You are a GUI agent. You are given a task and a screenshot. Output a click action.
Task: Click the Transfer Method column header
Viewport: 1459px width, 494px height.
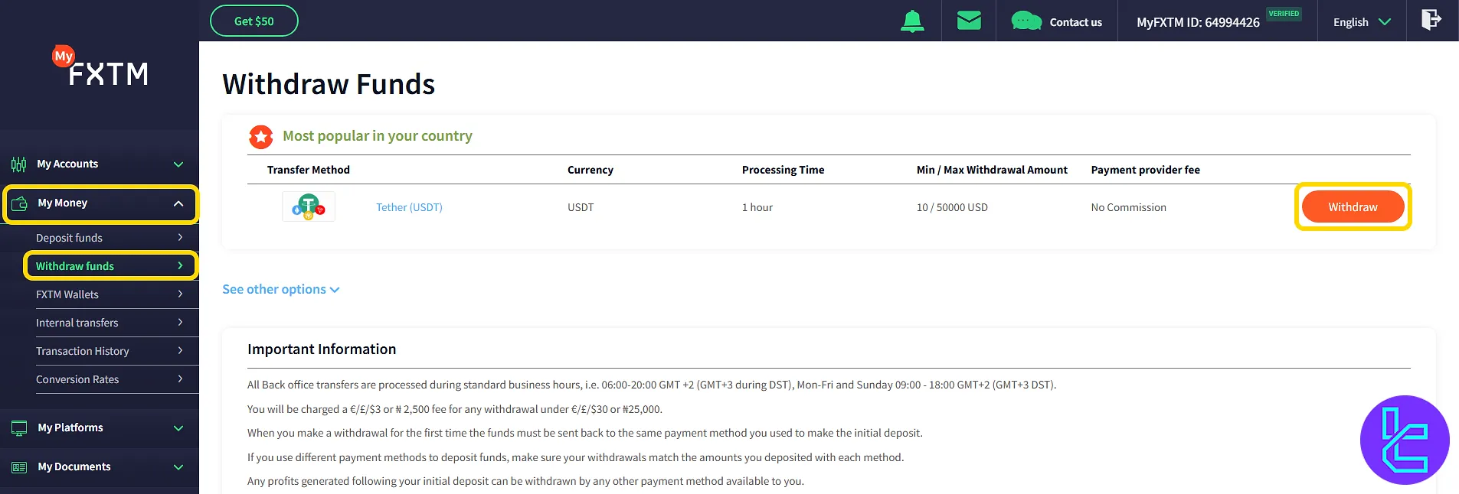coord(308,170)
